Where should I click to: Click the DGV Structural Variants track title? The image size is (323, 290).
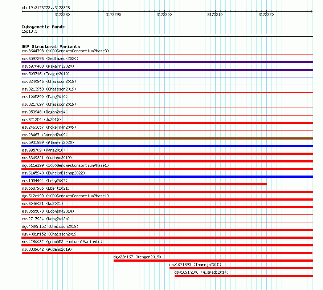51,47
